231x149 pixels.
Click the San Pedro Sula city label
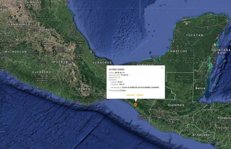210,110
